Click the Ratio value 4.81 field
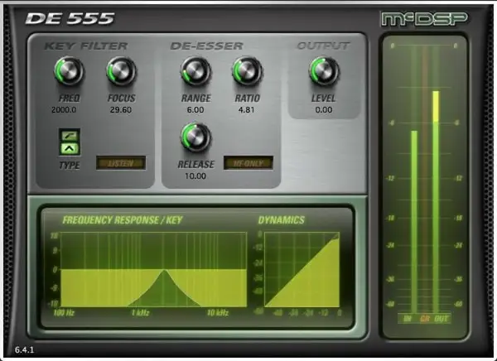The image size is (497, 361). coord(247,109)
